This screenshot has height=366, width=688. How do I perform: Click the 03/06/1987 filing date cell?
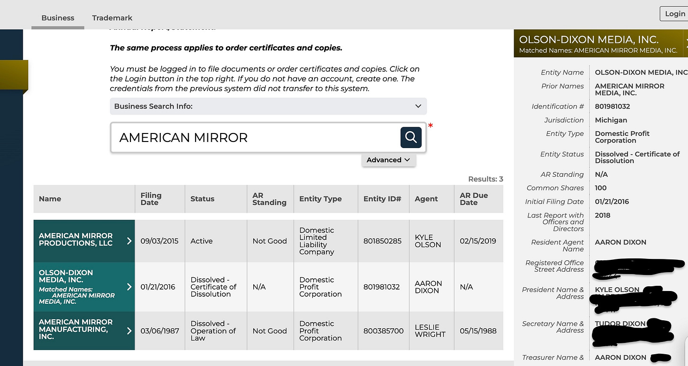(x=160, y=331)
